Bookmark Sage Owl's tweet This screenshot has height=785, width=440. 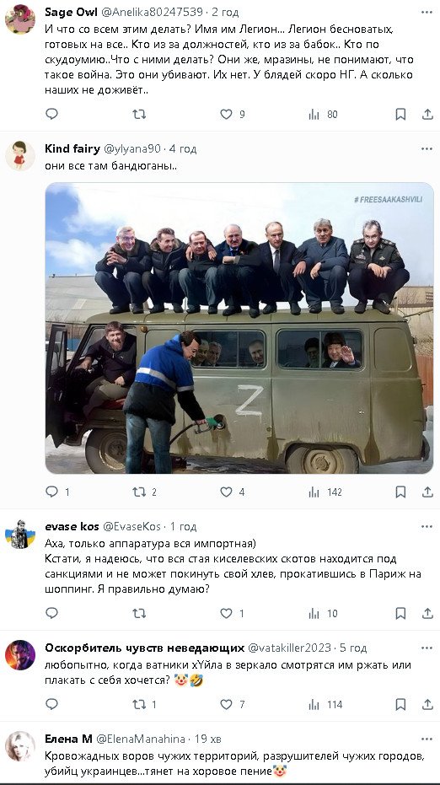[x=400, y=114]
